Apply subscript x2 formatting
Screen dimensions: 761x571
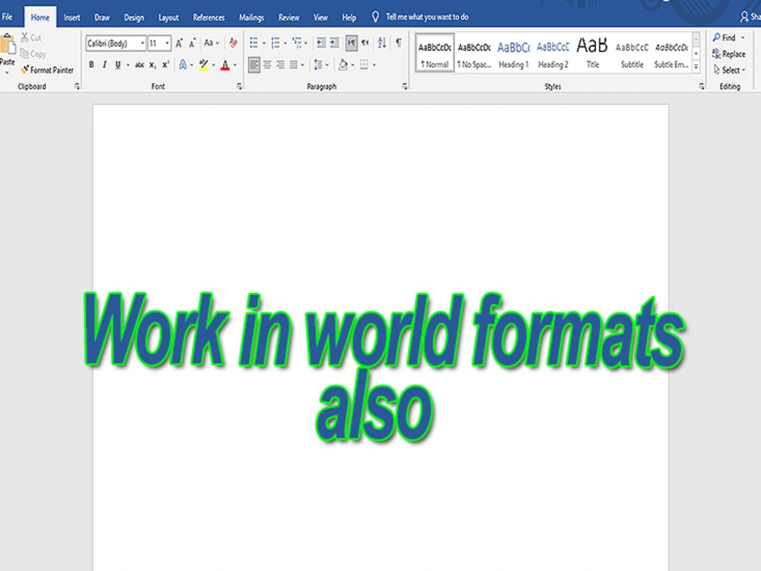pyautogui.click(x=152, y=65)
